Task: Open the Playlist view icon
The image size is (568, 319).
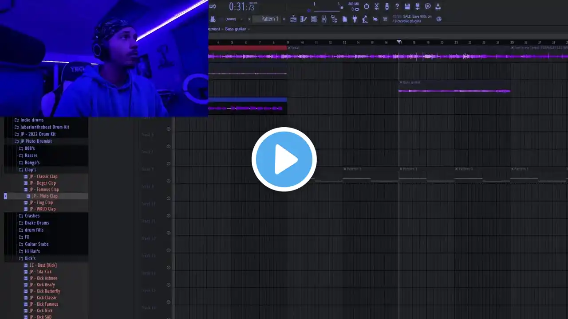Action: (x=293, y=19)
